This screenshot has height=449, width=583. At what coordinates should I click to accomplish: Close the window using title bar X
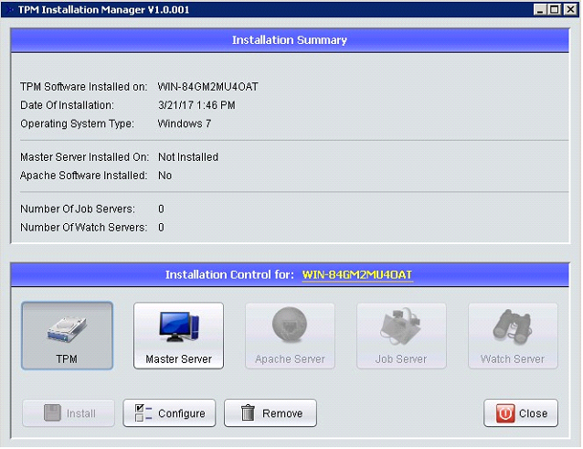(x=569, y=10)
